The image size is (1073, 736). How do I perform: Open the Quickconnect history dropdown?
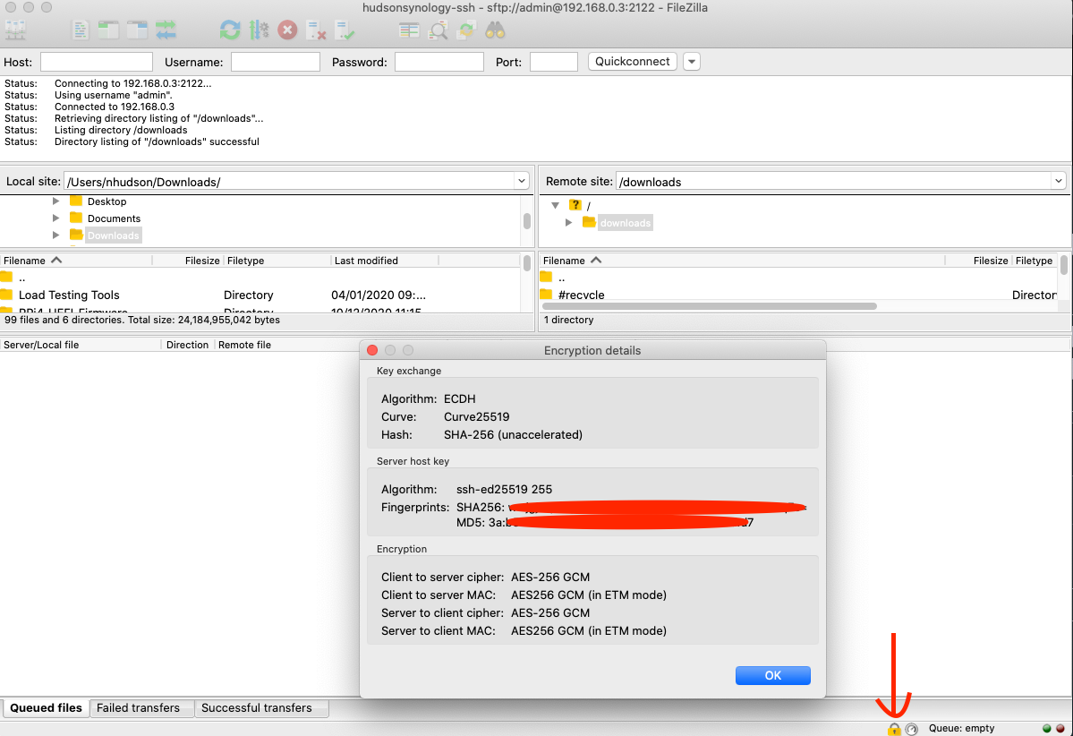692,62
